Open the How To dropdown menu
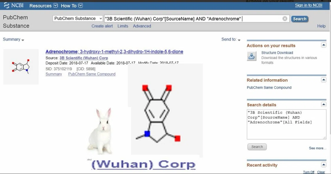 [72, 6]
